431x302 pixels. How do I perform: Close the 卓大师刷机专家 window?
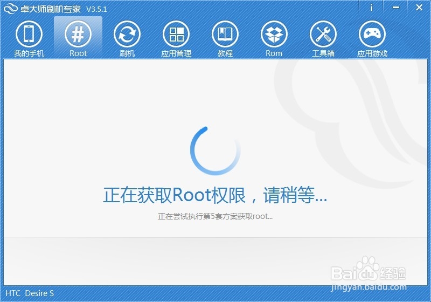coord(419,8)
